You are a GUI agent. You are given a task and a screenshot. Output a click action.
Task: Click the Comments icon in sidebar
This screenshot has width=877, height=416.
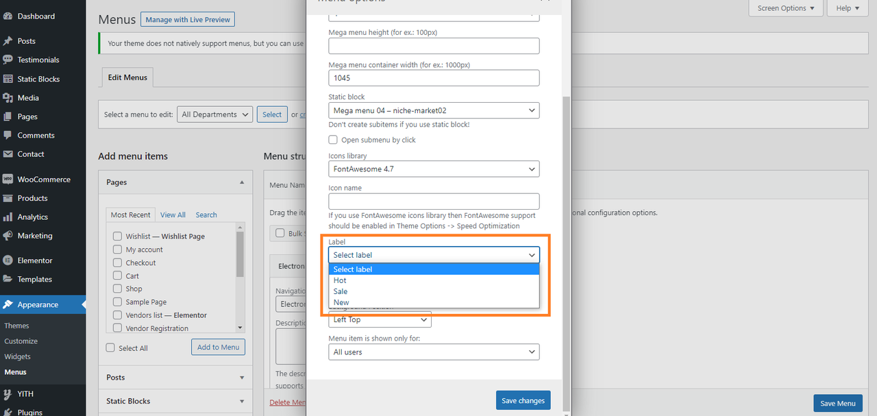(x=8, y=136)
